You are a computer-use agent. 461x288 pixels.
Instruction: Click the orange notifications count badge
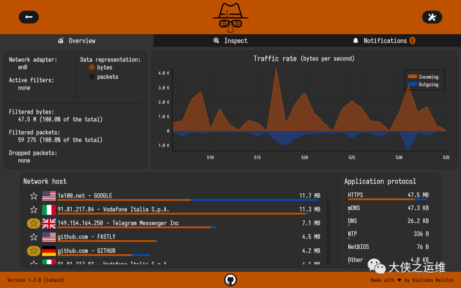(412, 41)
